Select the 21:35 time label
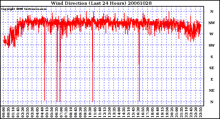Screen dimensions: 220x119 (x=181, y=112)
